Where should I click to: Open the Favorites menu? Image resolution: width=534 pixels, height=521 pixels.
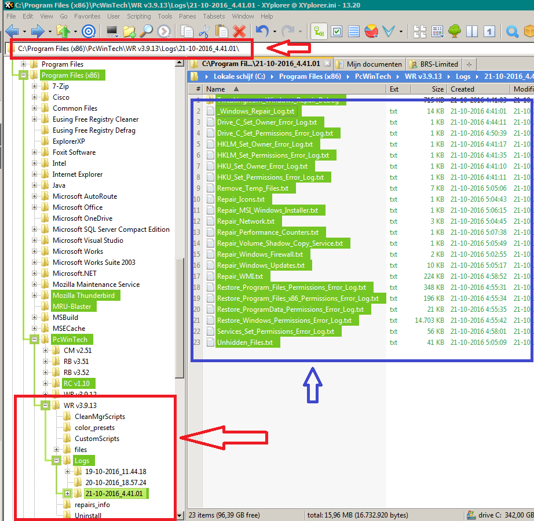(x=87, y=16)
